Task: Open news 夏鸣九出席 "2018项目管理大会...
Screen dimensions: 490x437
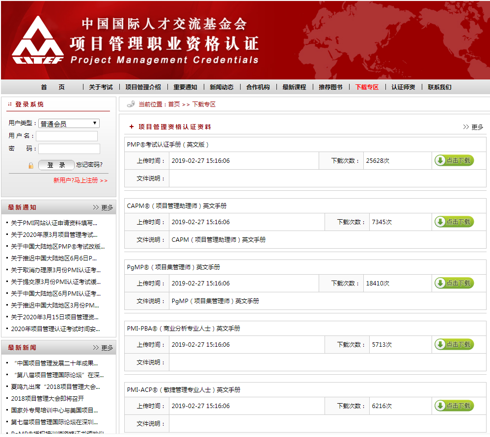Action: point(55,387)
